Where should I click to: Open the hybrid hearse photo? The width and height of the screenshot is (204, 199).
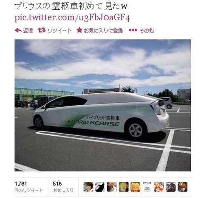(x=103, y=105)
